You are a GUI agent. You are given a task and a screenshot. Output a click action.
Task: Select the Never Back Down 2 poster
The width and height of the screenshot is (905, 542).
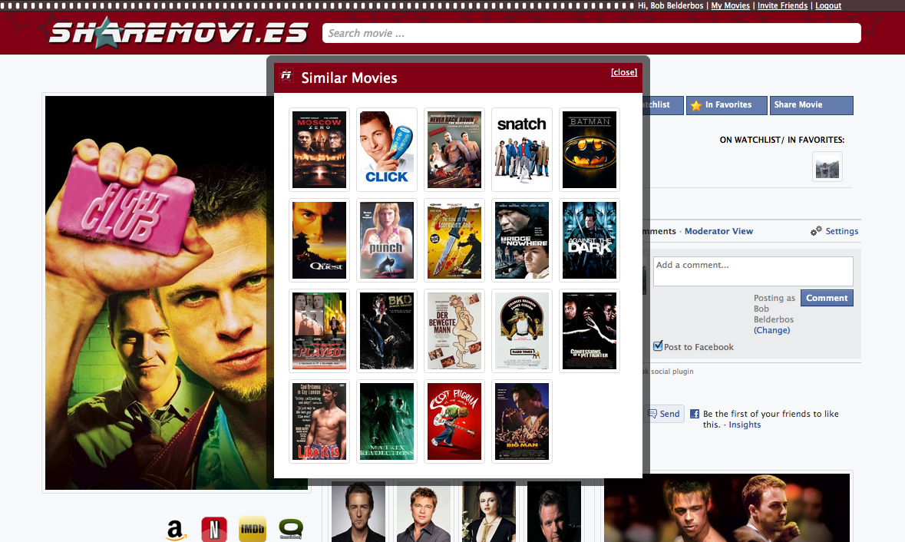pyautogui.click(x=454, y=150)
